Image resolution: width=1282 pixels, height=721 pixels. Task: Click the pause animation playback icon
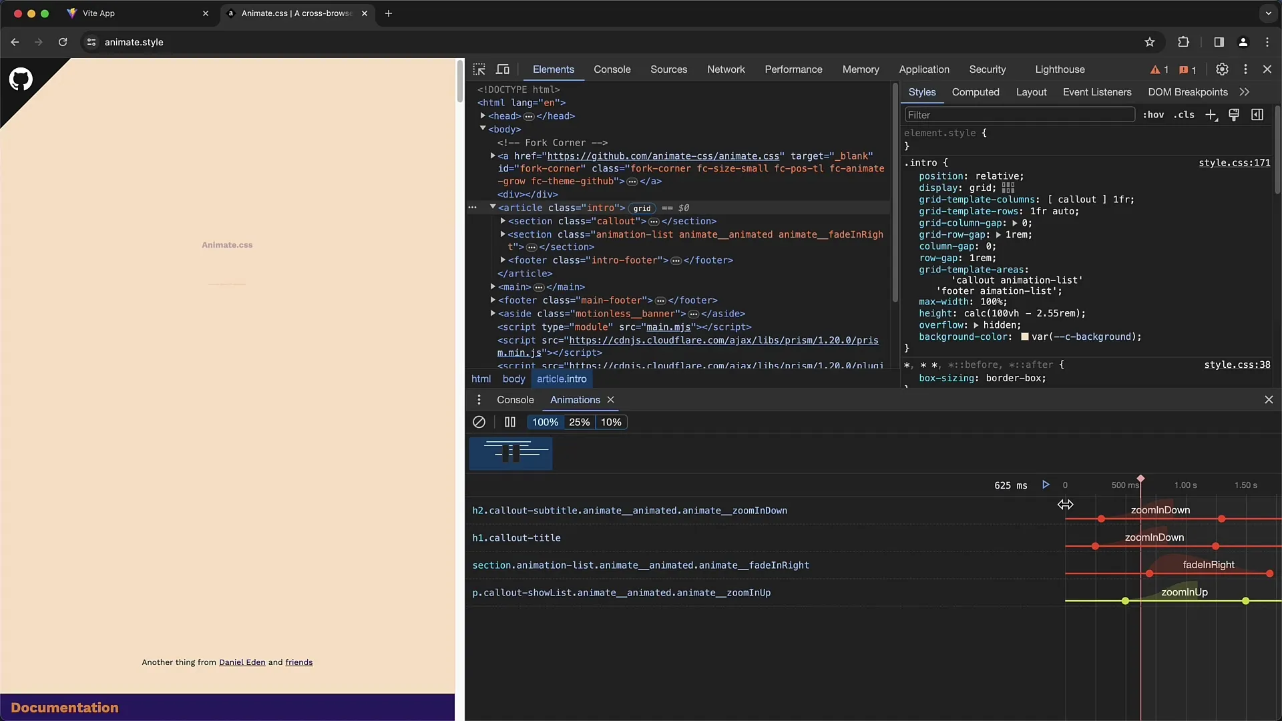(x=510, y=422)
